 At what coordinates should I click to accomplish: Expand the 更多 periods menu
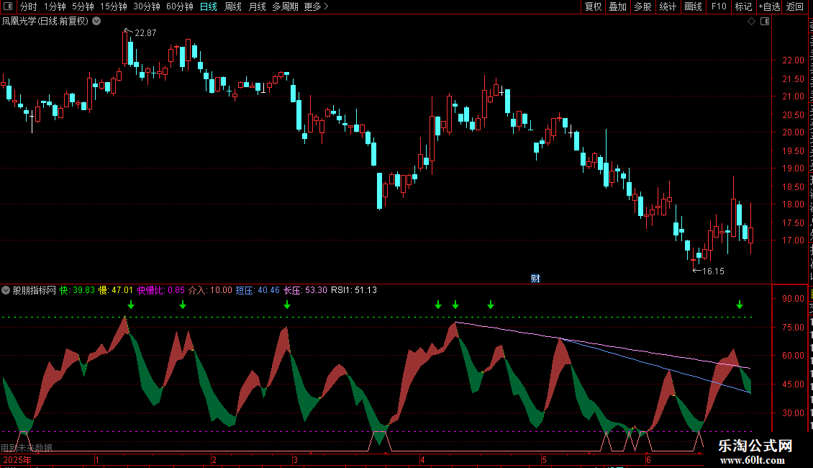pos(317,6)
